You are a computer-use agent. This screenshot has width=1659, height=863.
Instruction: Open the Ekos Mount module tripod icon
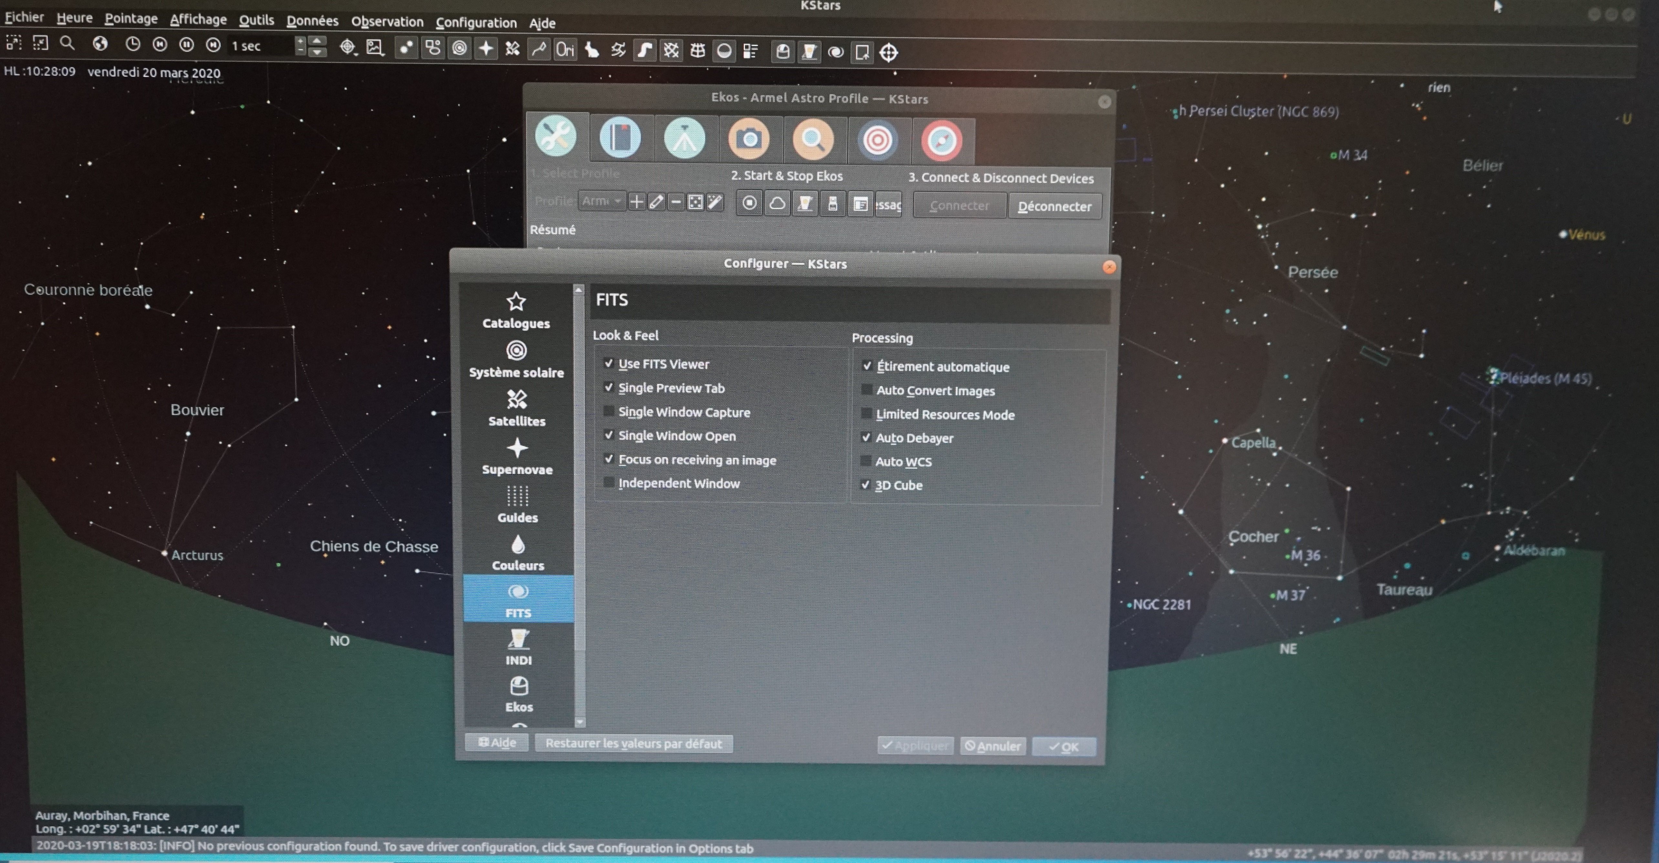coord(684,138)
